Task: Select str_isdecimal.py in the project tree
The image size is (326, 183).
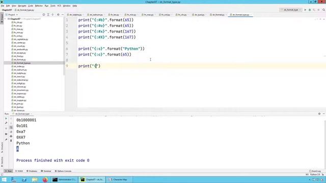Action: [x=21, y=80]
